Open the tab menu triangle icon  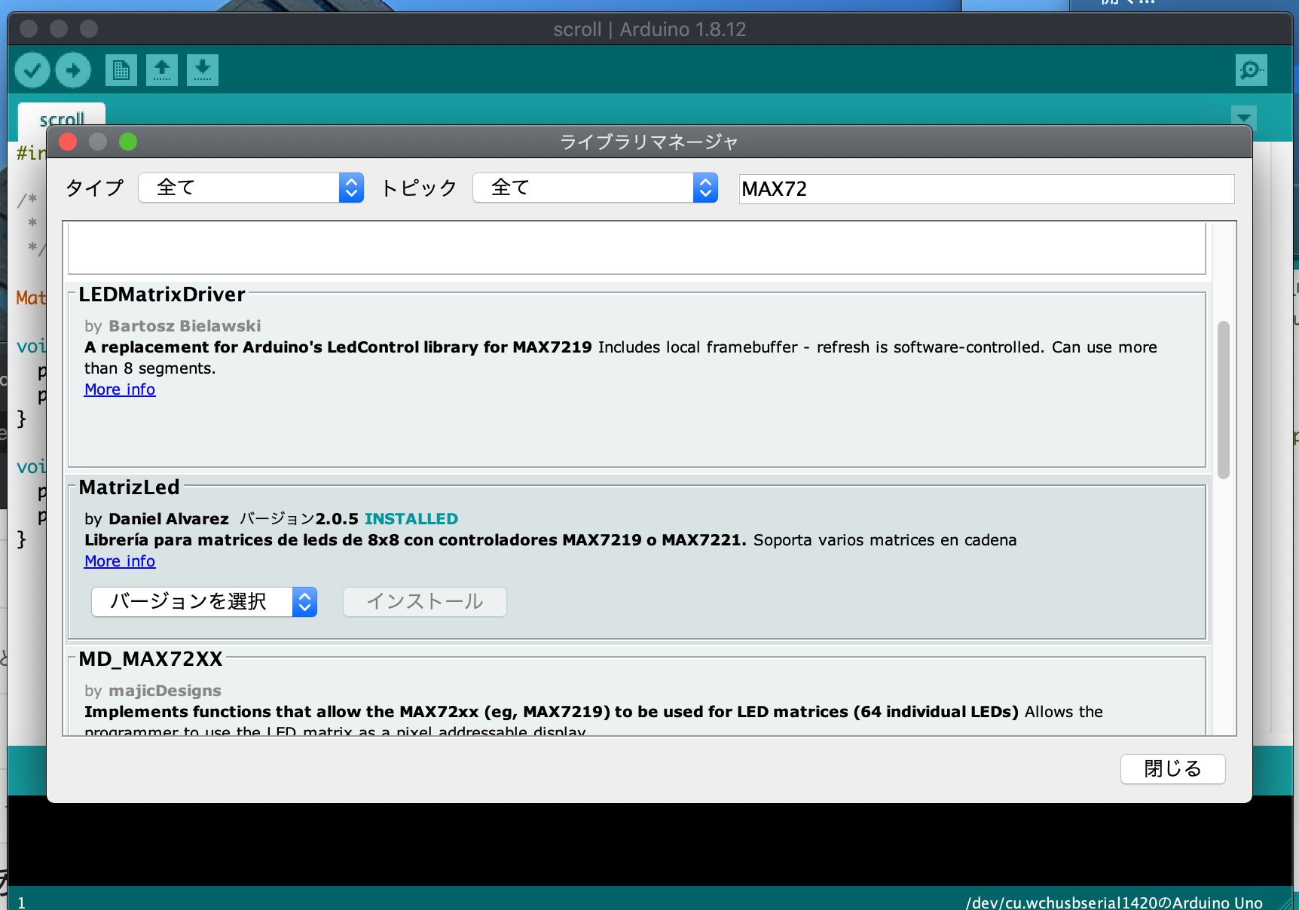point(1243,118)
